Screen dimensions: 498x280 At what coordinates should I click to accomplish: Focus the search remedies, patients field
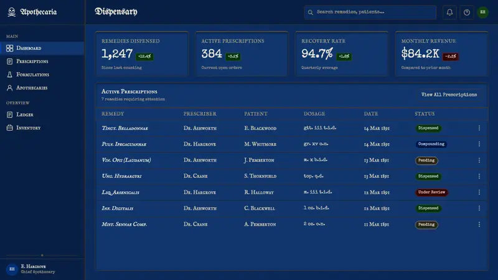point(370,12)
